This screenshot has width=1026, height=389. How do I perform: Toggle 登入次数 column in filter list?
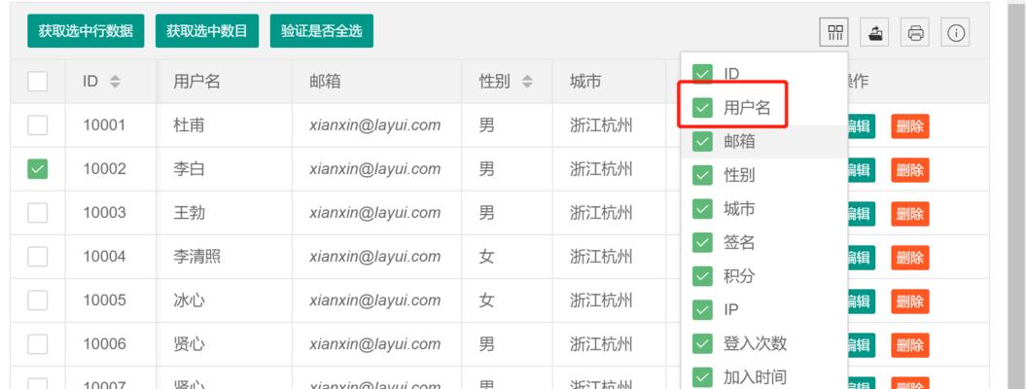coord(702,343)
